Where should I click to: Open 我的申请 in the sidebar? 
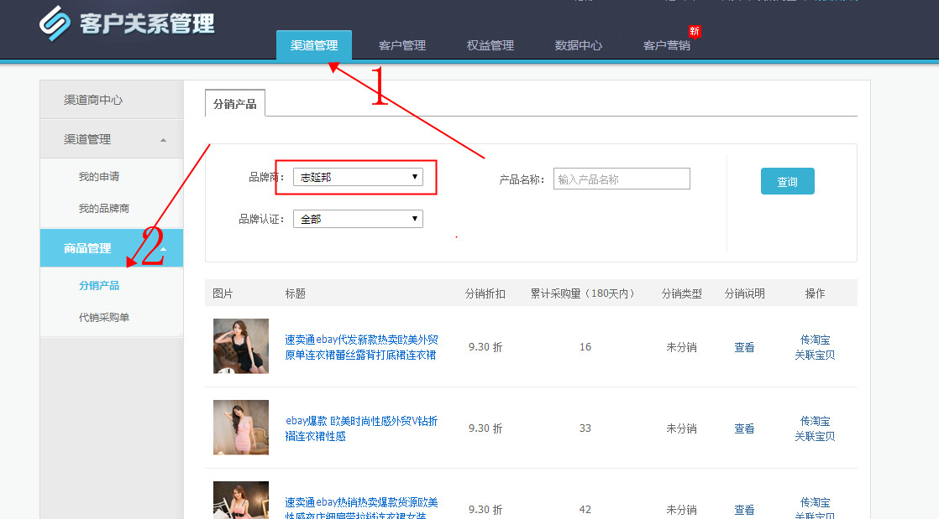click(99, 176)
